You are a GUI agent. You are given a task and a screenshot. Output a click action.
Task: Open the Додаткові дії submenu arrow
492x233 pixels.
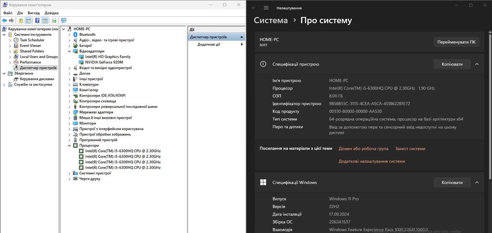coord(242,45)
